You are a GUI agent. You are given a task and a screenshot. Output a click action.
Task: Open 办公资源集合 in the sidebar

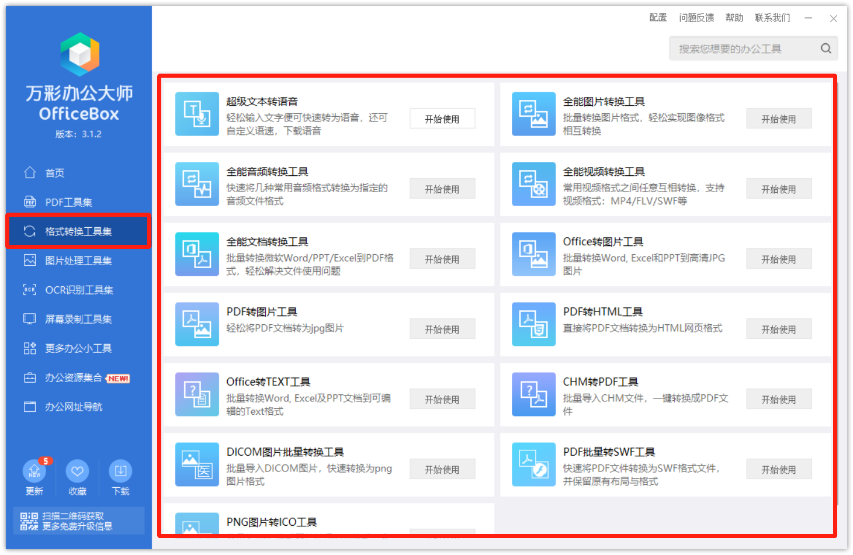[79, 377]
